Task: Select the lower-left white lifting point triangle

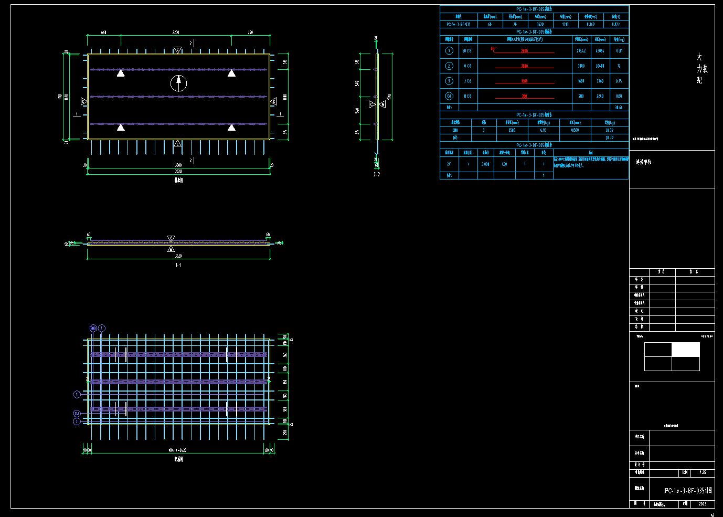Action: pos(121,127)
